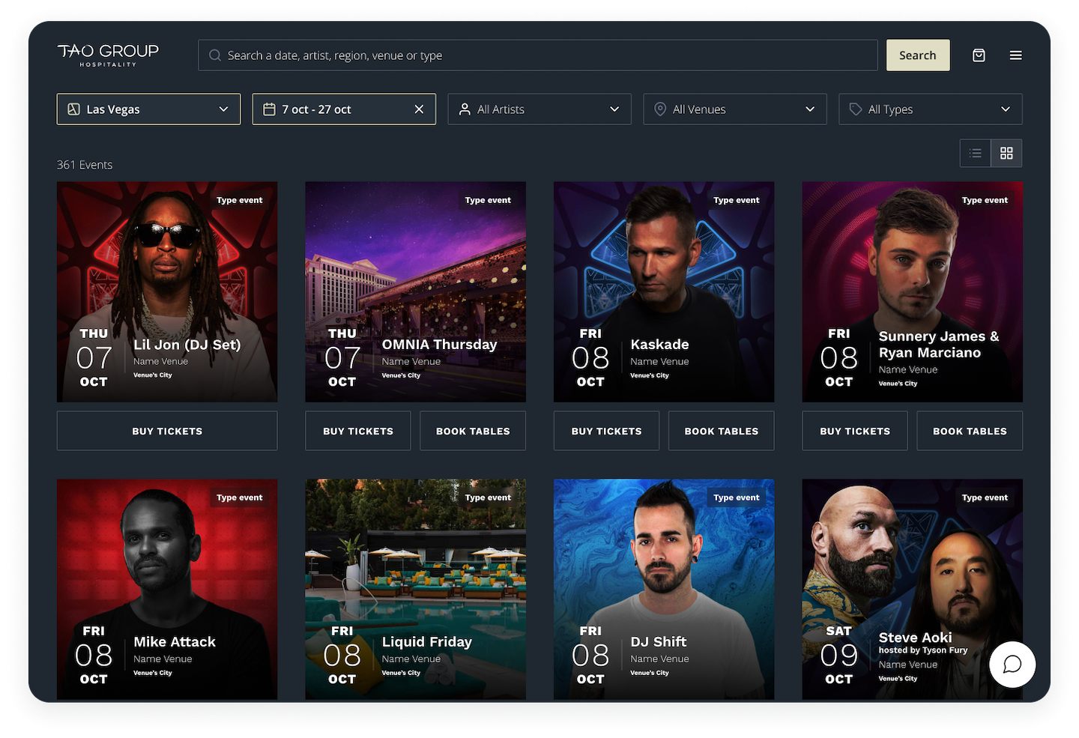Open the 7 oct - 27 oct date picker
This screenshot has width=1079, height=738.
tap(344, 109)
